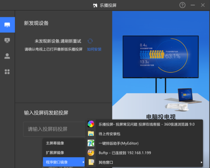Click the 乐播投屏 logo in the title bar
Viewport: 210px width, 168px height.
click(x=95, y=5)
